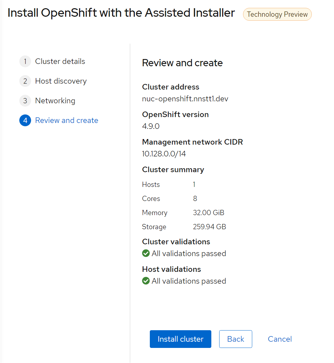
Task: Click the Technology Preview badge
Action: (x=277, y=14)
